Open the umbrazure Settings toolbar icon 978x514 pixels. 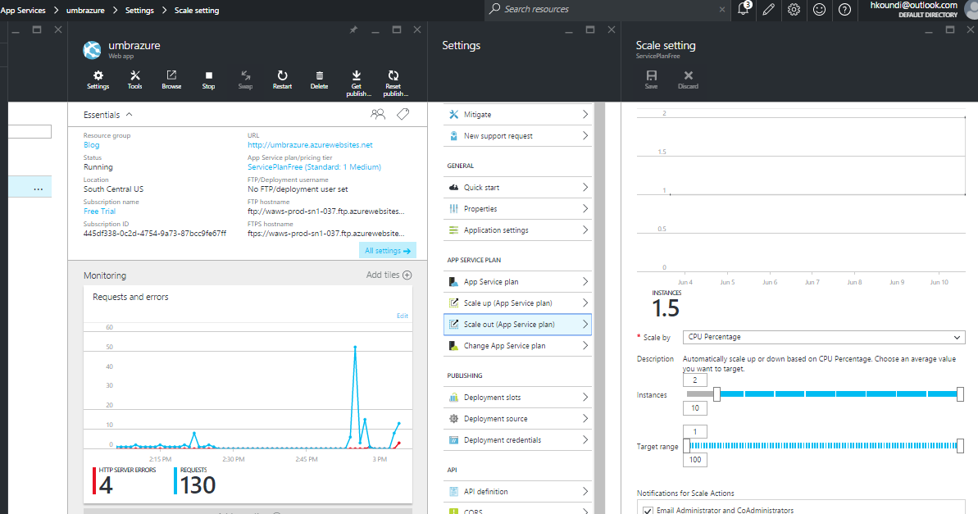(98, 80)
